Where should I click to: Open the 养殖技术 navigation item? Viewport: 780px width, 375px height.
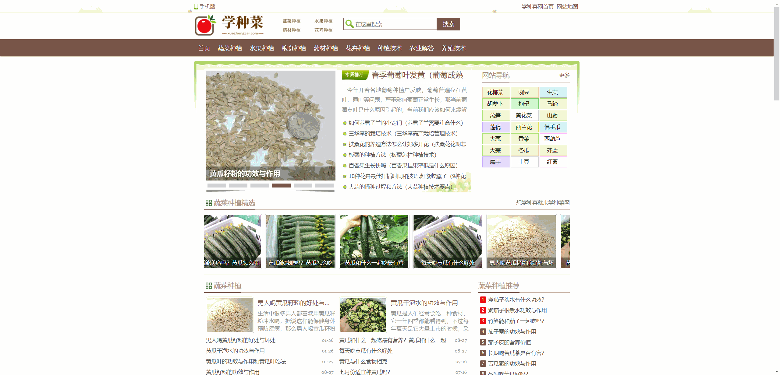coord(453,48)
